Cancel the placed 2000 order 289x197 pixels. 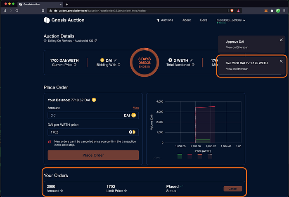point(233,189)
